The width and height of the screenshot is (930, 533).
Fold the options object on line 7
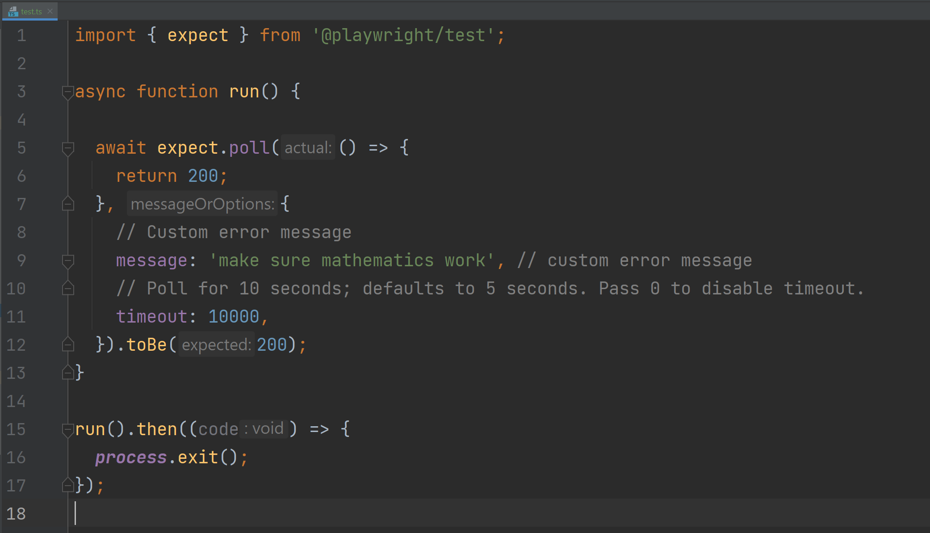point(68,204)
